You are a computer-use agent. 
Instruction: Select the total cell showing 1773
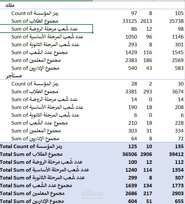(x=178, y=186)
